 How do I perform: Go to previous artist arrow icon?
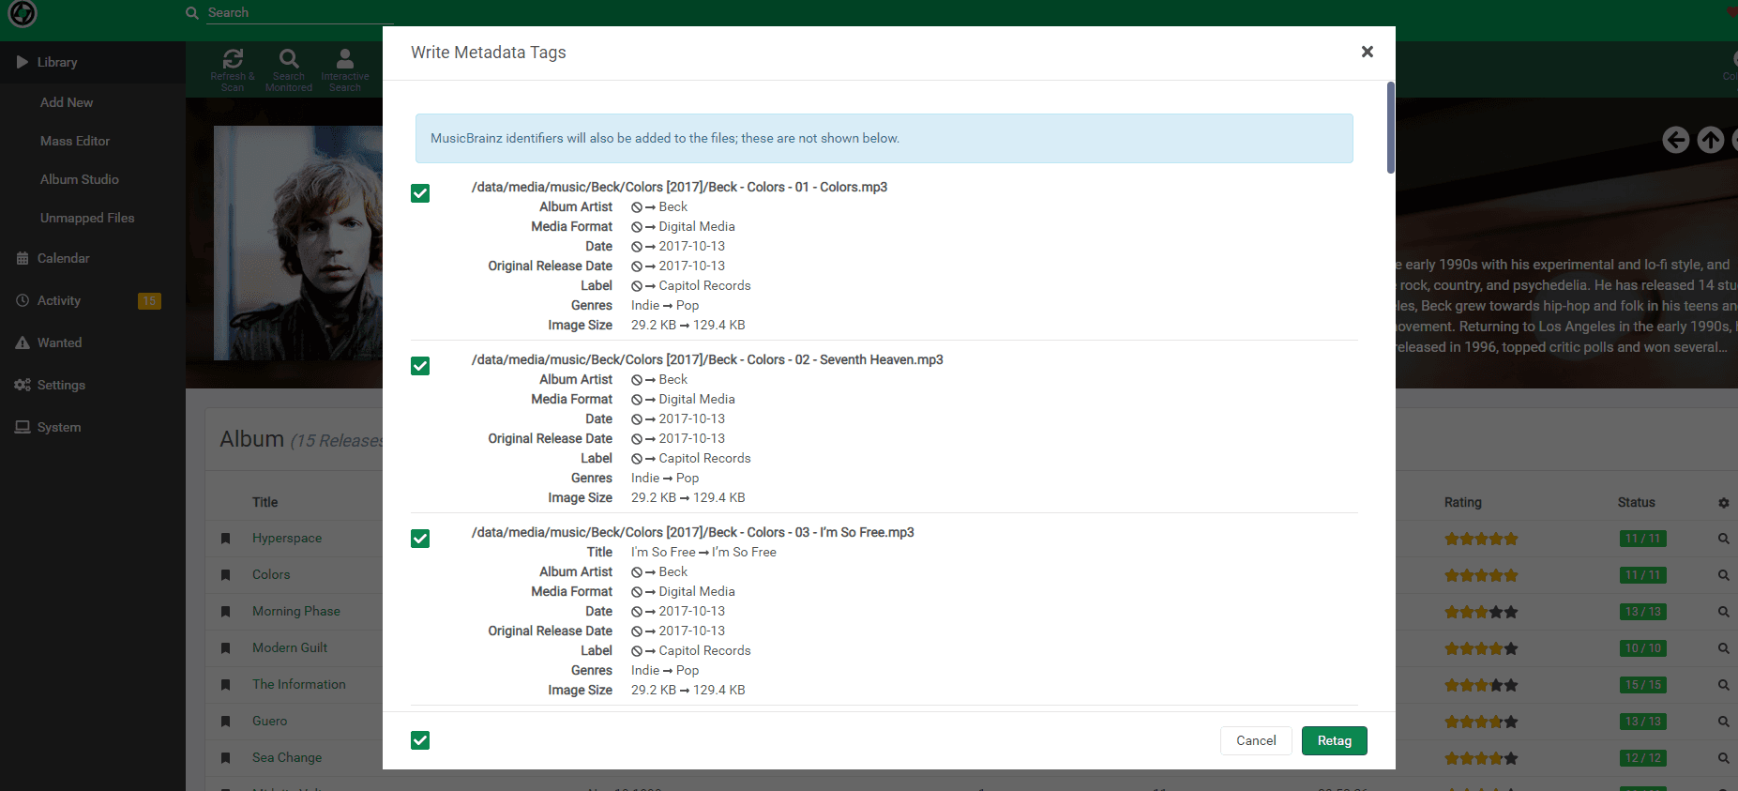[x=1675, y=140]
